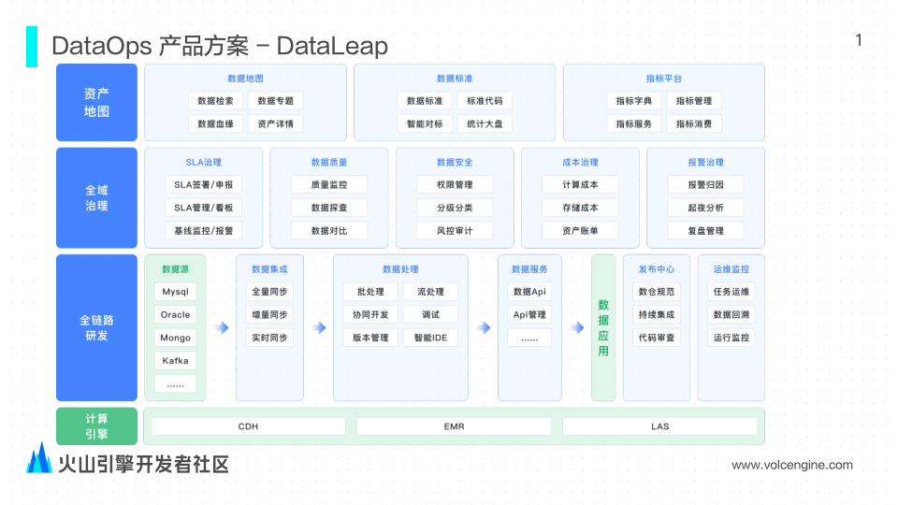Select the 数据检索 box
This screenshot has width=898, height=505.
click(x=215, y=101)
